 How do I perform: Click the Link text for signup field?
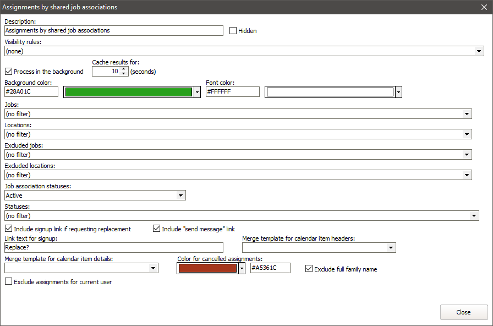coord(113,248)
